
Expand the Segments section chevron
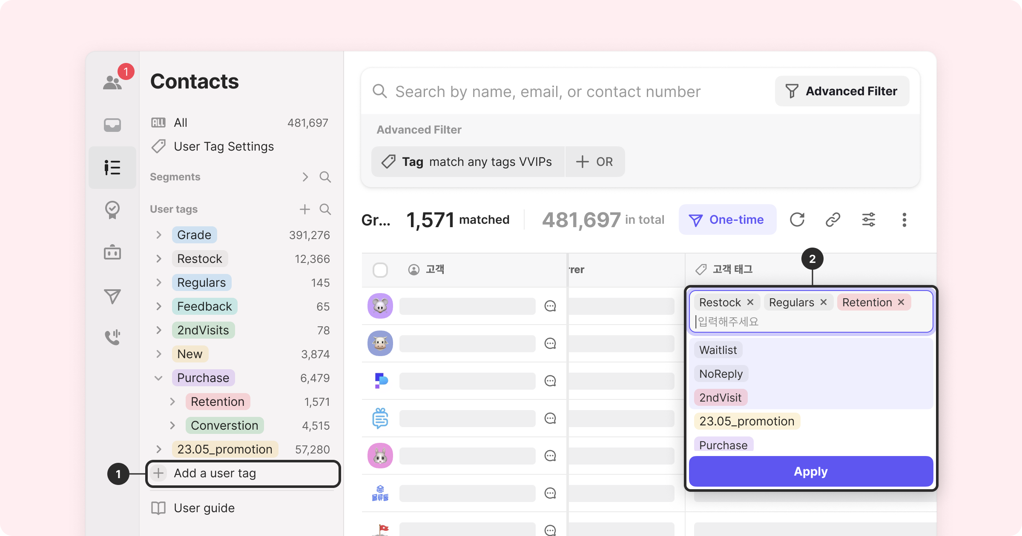click(x=305, y=177)
